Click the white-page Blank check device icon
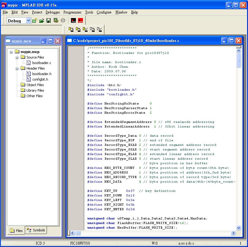Viewport: 248px width, 247px height. click(x=100, y=29)
